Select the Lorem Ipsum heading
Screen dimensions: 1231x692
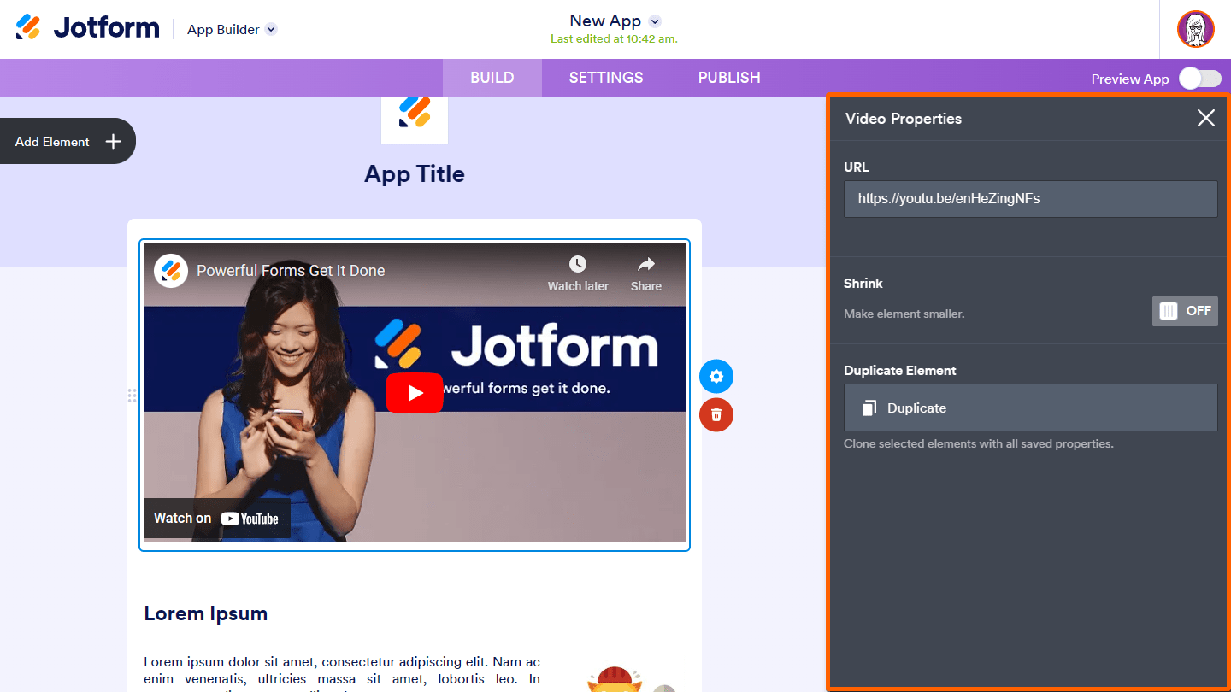pos(206,613)
